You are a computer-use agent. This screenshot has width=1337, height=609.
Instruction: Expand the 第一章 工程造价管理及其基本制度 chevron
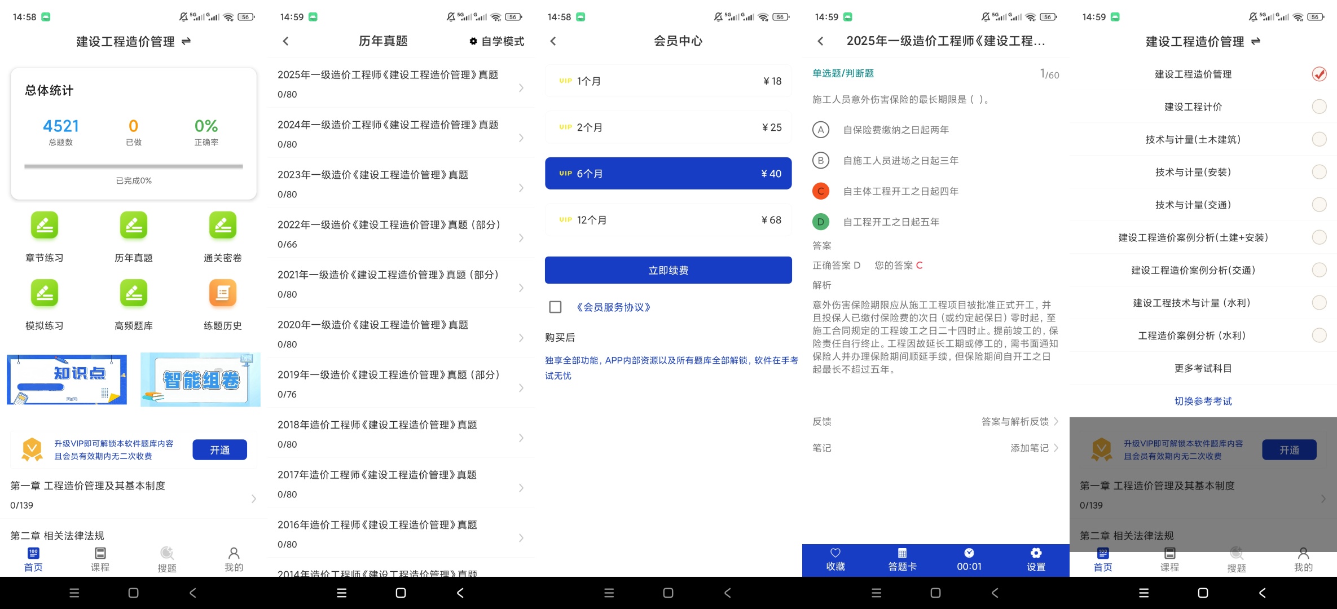point(254,498)
